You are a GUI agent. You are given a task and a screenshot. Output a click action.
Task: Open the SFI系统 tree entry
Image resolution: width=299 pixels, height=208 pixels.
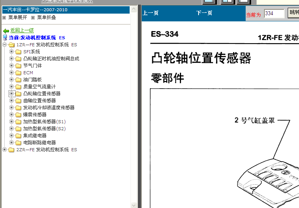(x=32, y=52)
